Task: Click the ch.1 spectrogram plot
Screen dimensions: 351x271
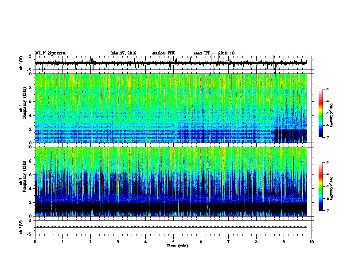Action: [171, 108]
